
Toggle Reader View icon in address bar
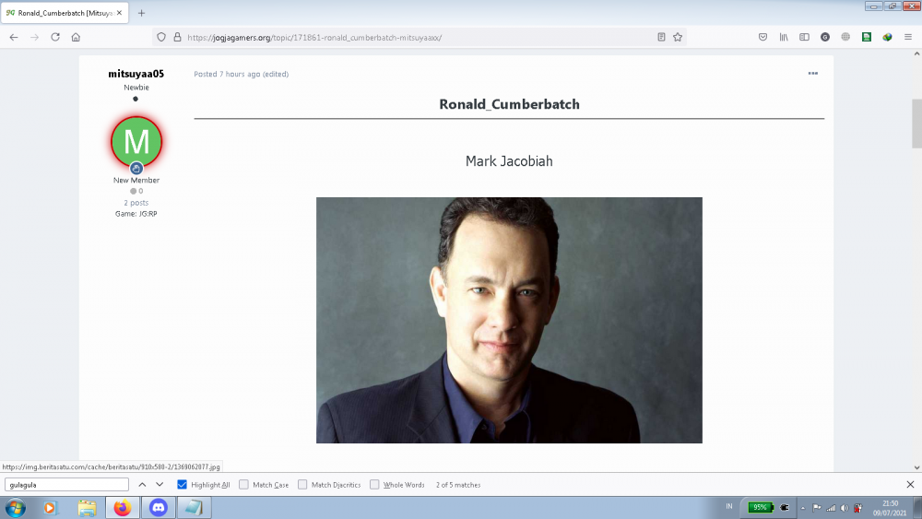click(x=661, y=37)
